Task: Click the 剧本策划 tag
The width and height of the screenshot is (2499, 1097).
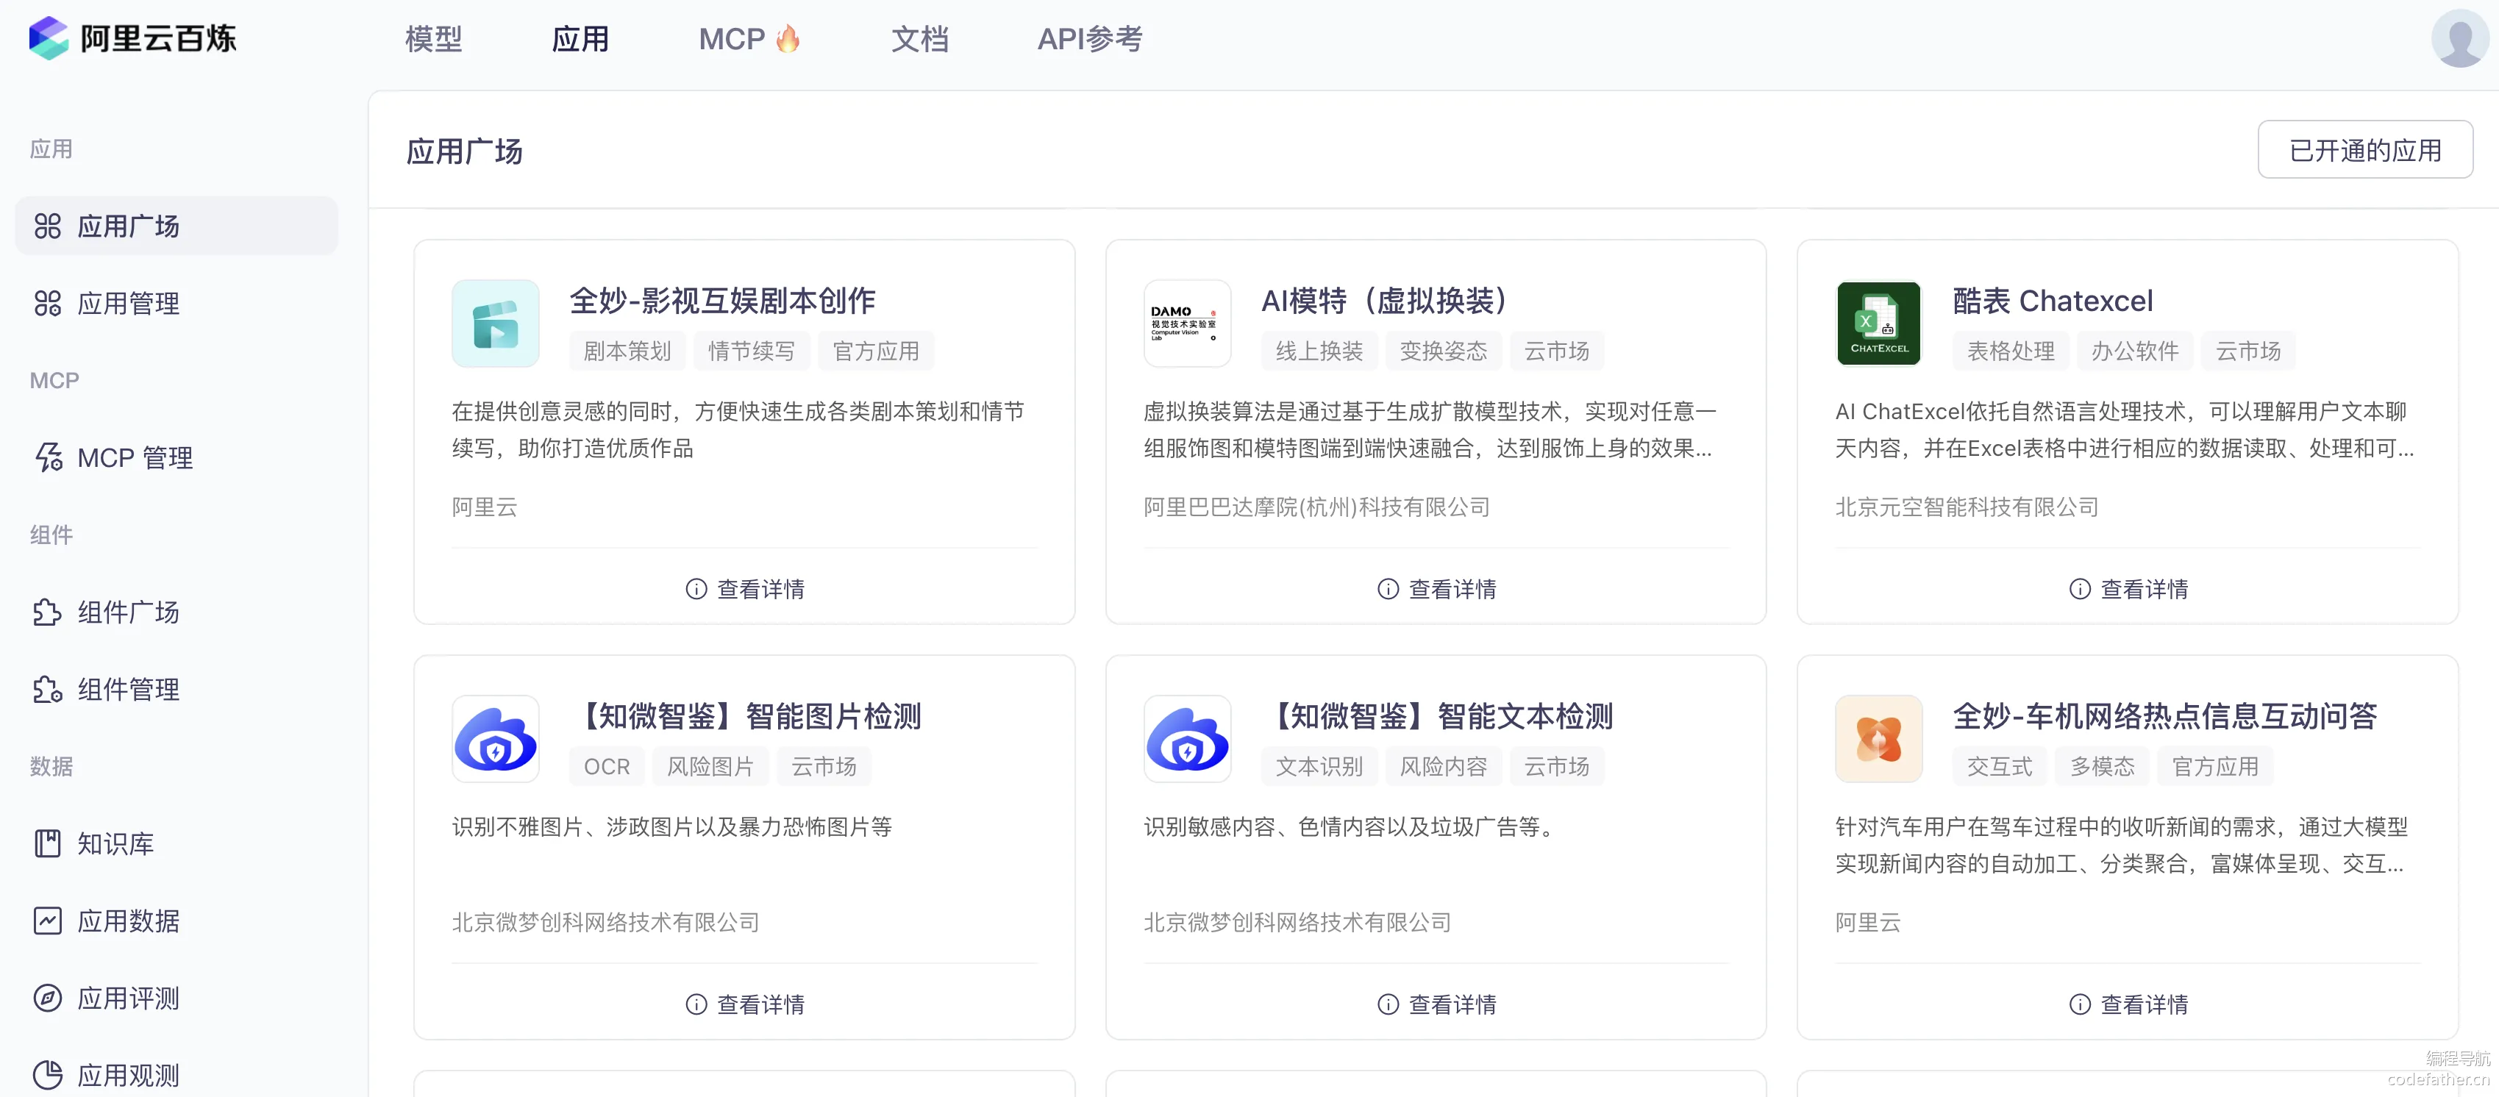Action: point(627,351)
